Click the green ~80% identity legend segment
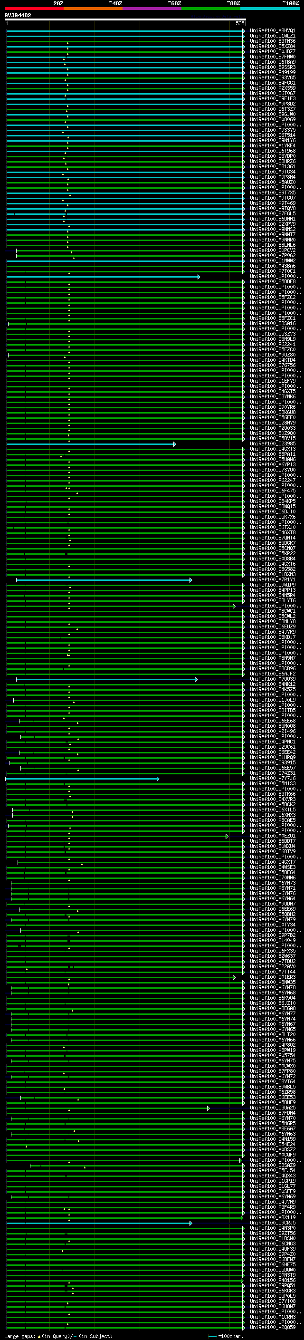304x1340 pixels. click(211, 9)
